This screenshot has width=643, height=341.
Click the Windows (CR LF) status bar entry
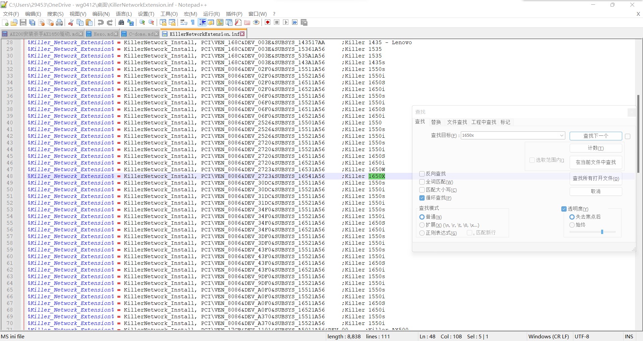pyautogui.click(x=549, y=336)
